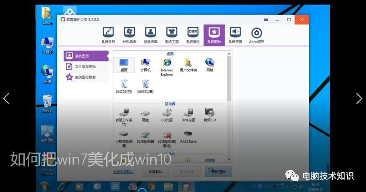
Task: Select the CD光驱 drive icon
Action: pos(167,115)
